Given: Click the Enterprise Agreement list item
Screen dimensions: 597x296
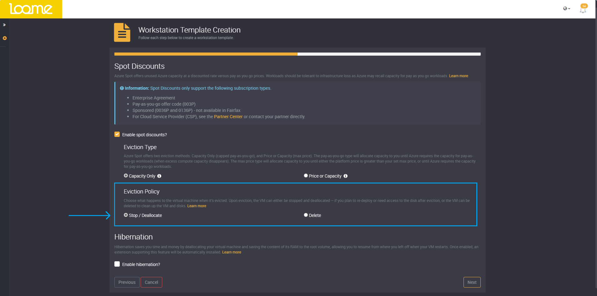Looking at the screenshot, I should [154, 98].
